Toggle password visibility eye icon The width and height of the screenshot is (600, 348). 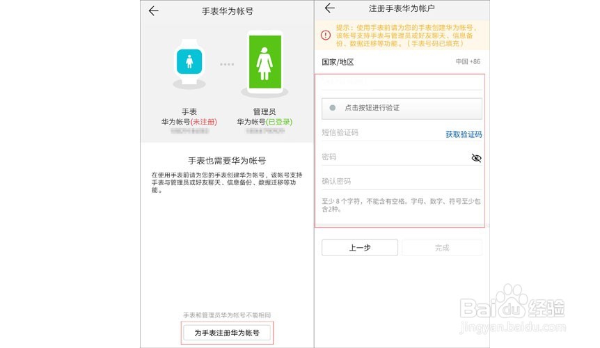point(476,158)
